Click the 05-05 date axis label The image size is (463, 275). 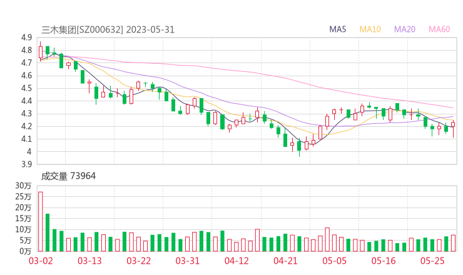[x=334, y=261]
